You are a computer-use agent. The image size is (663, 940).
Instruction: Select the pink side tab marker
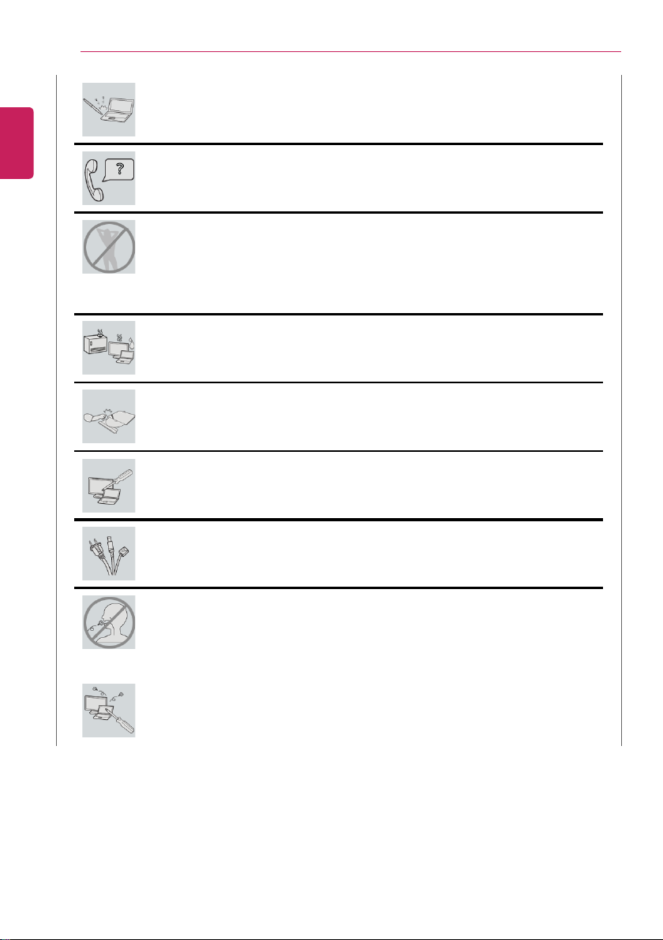[x=17, y=143]
